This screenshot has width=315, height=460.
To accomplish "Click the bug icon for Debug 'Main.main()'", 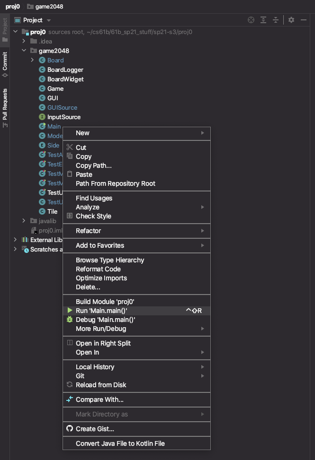I will point(70,320).
